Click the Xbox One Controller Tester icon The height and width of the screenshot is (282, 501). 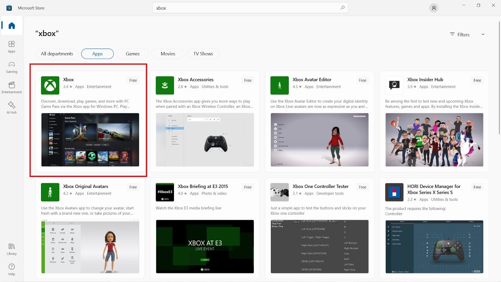coord(280,192)
